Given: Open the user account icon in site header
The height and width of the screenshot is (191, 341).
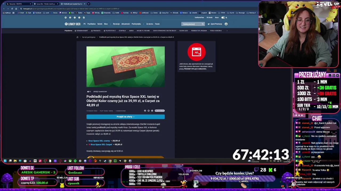Looking at the screenshot, I should 226,24.
